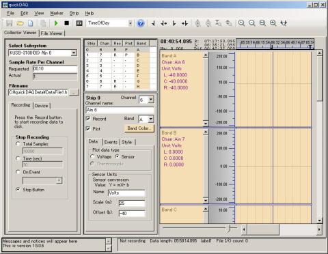Click the Scale (m) input field
328x254 pixels.
click(132, 203)
